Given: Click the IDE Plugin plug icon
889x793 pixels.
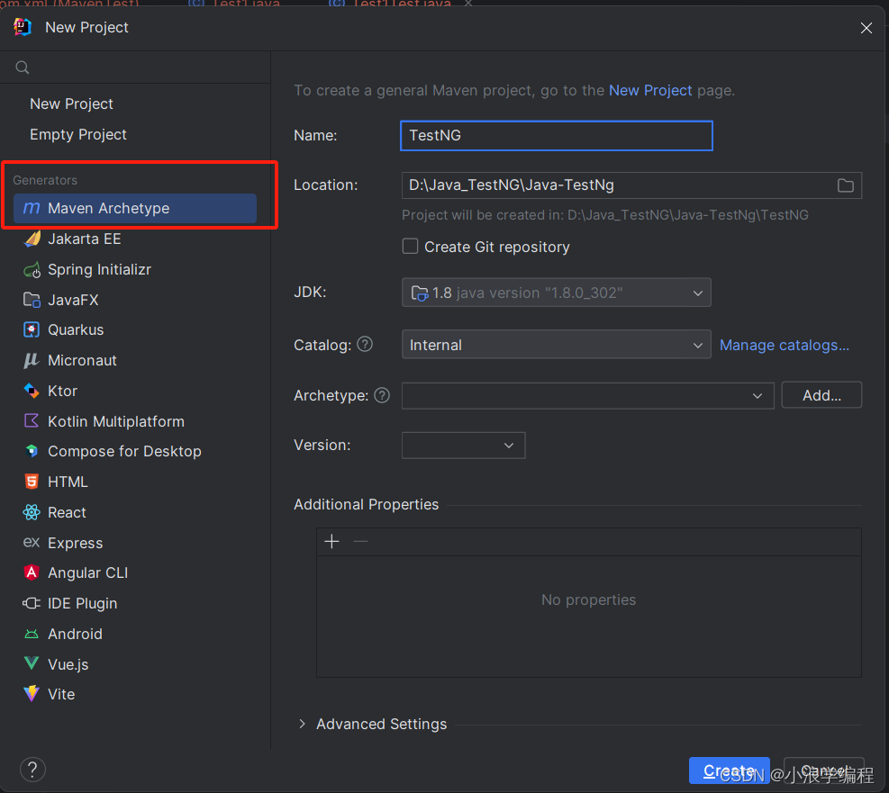Looking at the screenshot, I should pyautogui.click(x=32, y=603).
